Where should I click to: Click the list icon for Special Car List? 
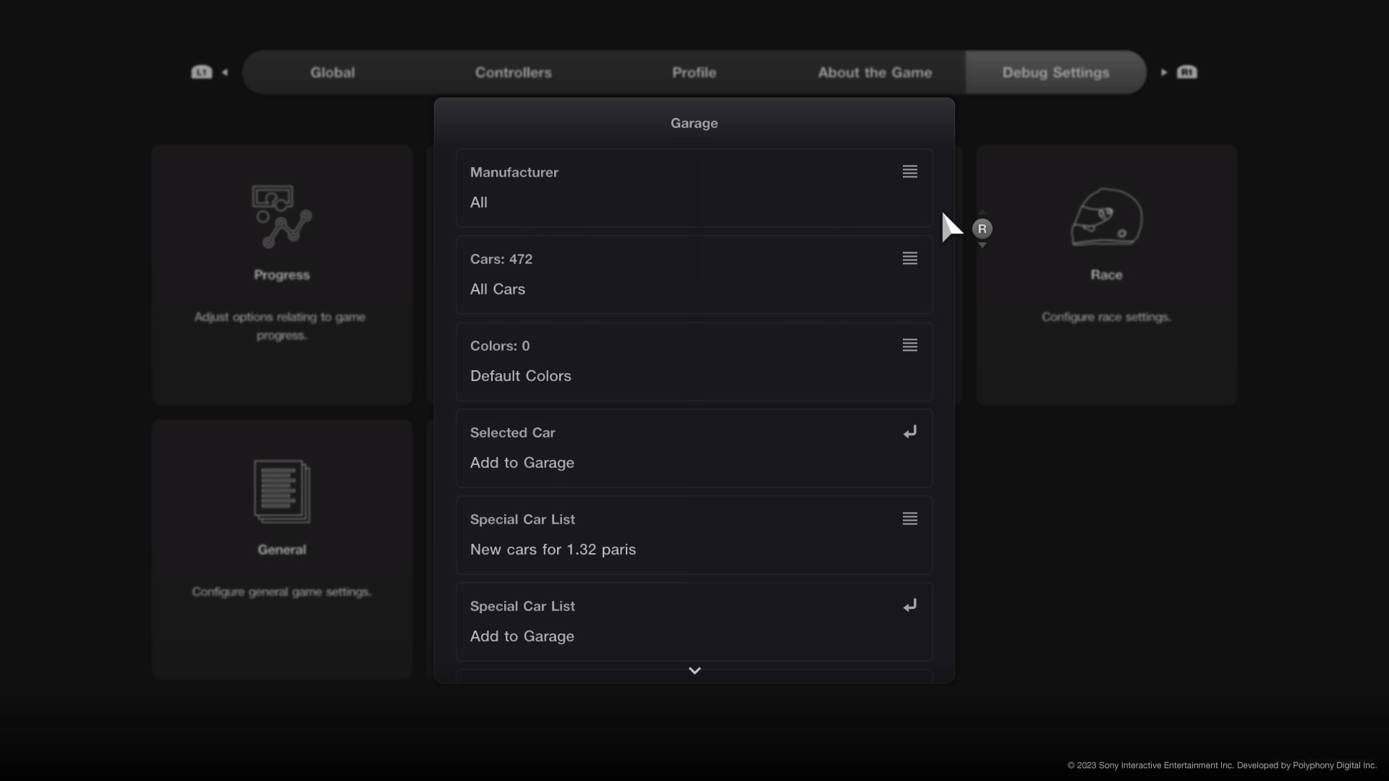[909, 518]
